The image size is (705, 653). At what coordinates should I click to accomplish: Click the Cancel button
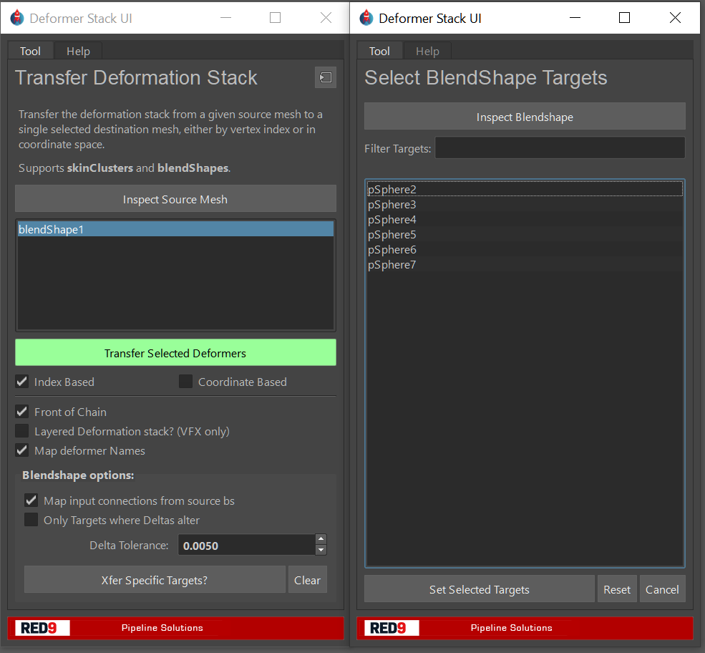click(x=662, y=589)
